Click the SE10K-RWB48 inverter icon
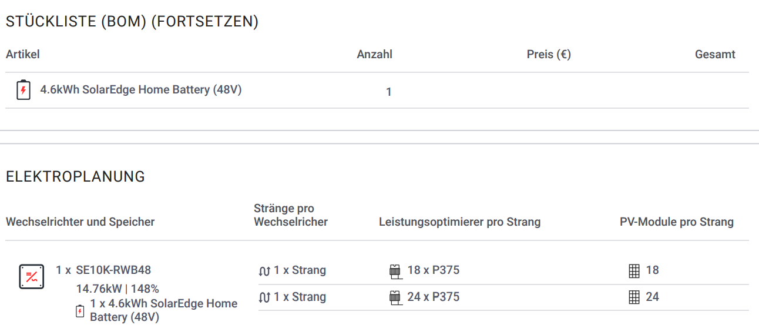This screenshot has height=335, width=759. tap(32, 277)
